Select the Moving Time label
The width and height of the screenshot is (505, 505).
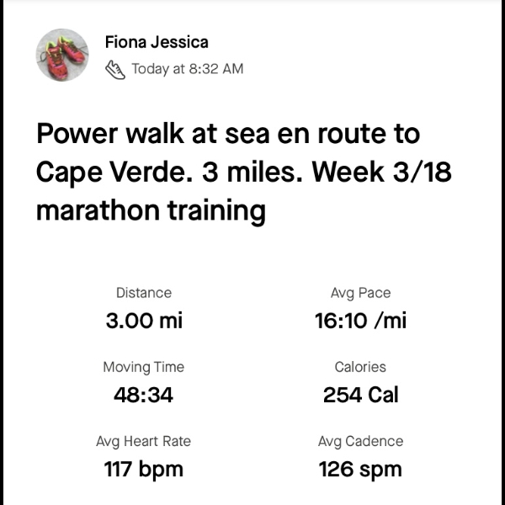tap(144, 367)
